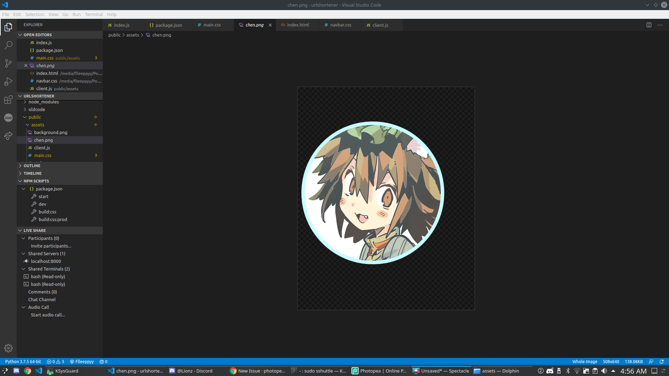Image resolution: width=669 pixels, height=376 pixels.
Task: Open Discord launcher icon in taskbar
Action: (x=16, y=371)
